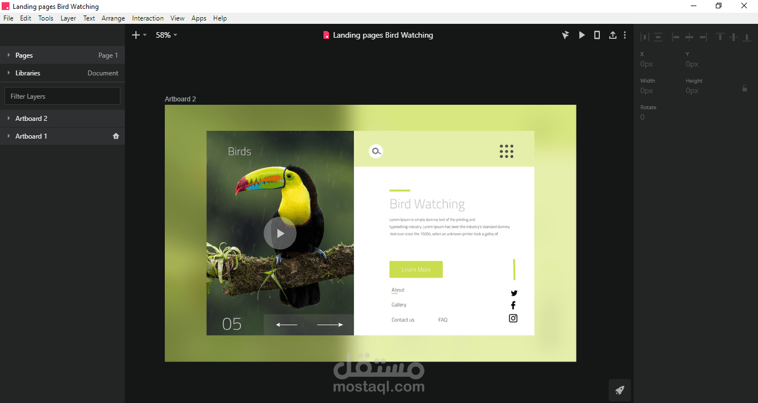Click the Document label beside Libraries
The width and height of the screenshot is (758, 403).
pos(103,73)
